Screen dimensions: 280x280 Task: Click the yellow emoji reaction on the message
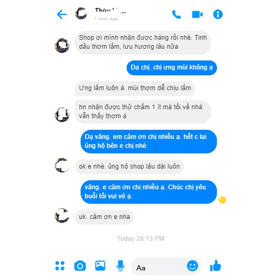222,200
